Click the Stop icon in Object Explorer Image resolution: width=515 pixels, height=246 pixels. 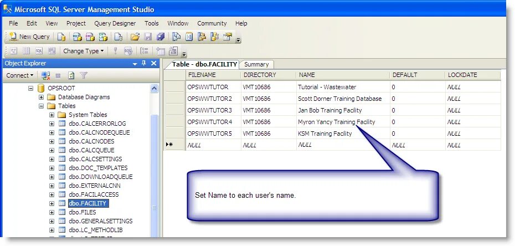[58, 75]
